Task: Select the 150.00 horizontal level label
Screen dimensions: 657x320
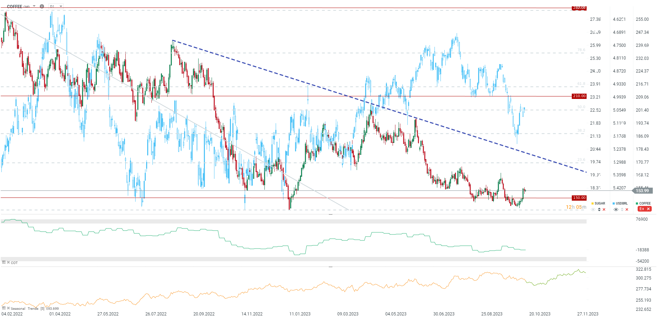Action: coord(579,198)
